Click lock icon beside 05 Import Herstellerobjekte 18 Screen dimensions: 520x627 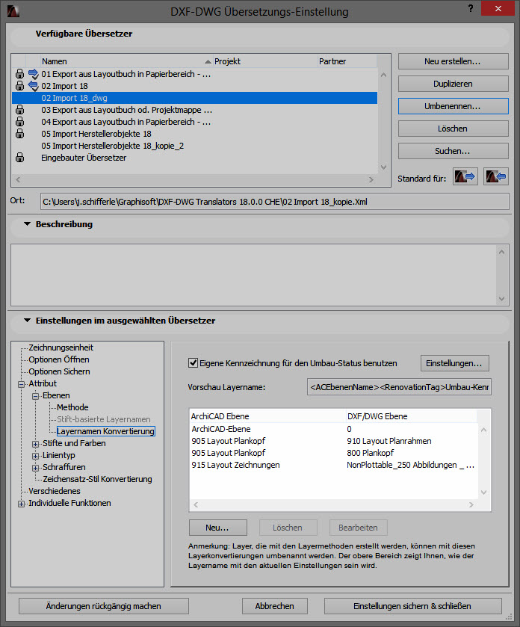(19, 134)
